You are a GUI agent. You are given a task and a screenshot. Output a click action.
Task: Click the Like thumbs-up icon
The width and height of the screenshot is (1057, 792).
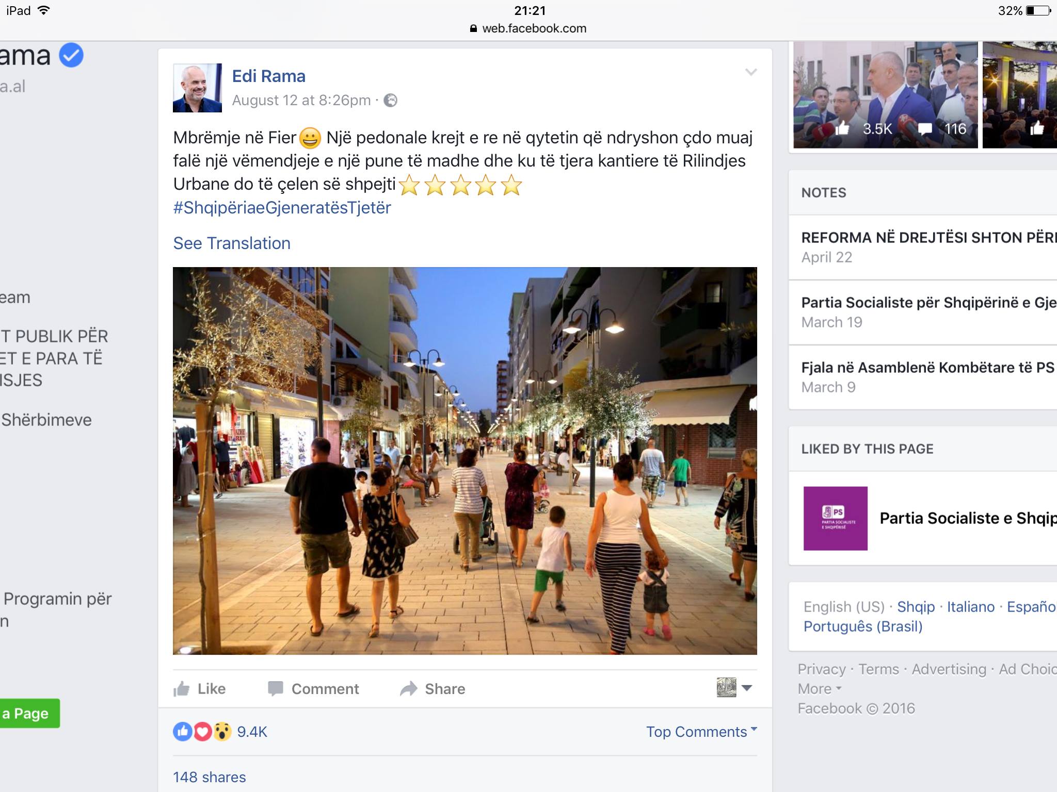pyautogui.click(x=182, y=688)
